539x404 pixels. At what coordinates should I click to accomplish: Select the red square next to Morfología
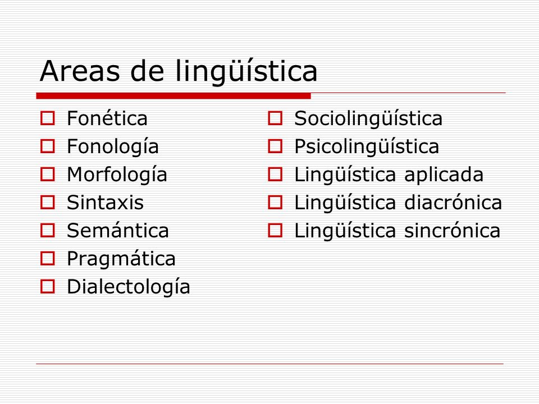tap(47, 174)
